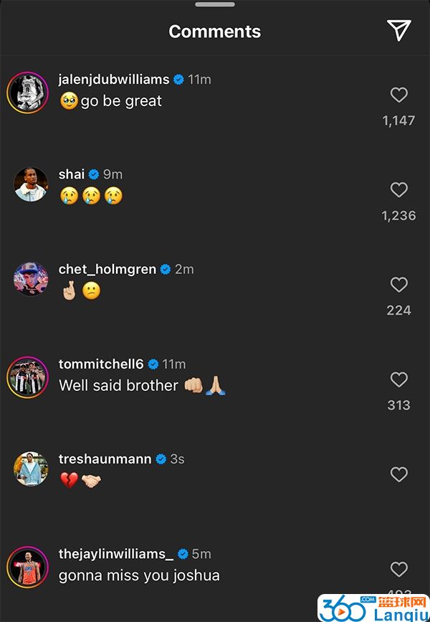The height and width of the screenshot is (622, 430).
Task: View the 1,236 likes count on shai's comment
Action: pyautogui.click(x=398, y=215)
